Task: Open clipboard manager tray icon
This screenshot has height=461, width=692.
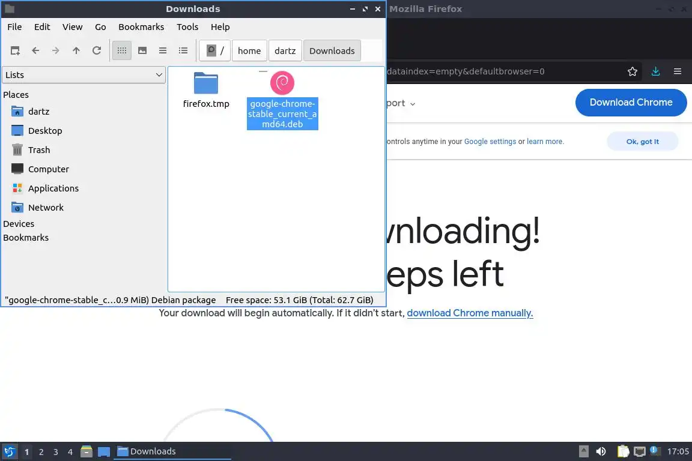Action: click(623, 451)
